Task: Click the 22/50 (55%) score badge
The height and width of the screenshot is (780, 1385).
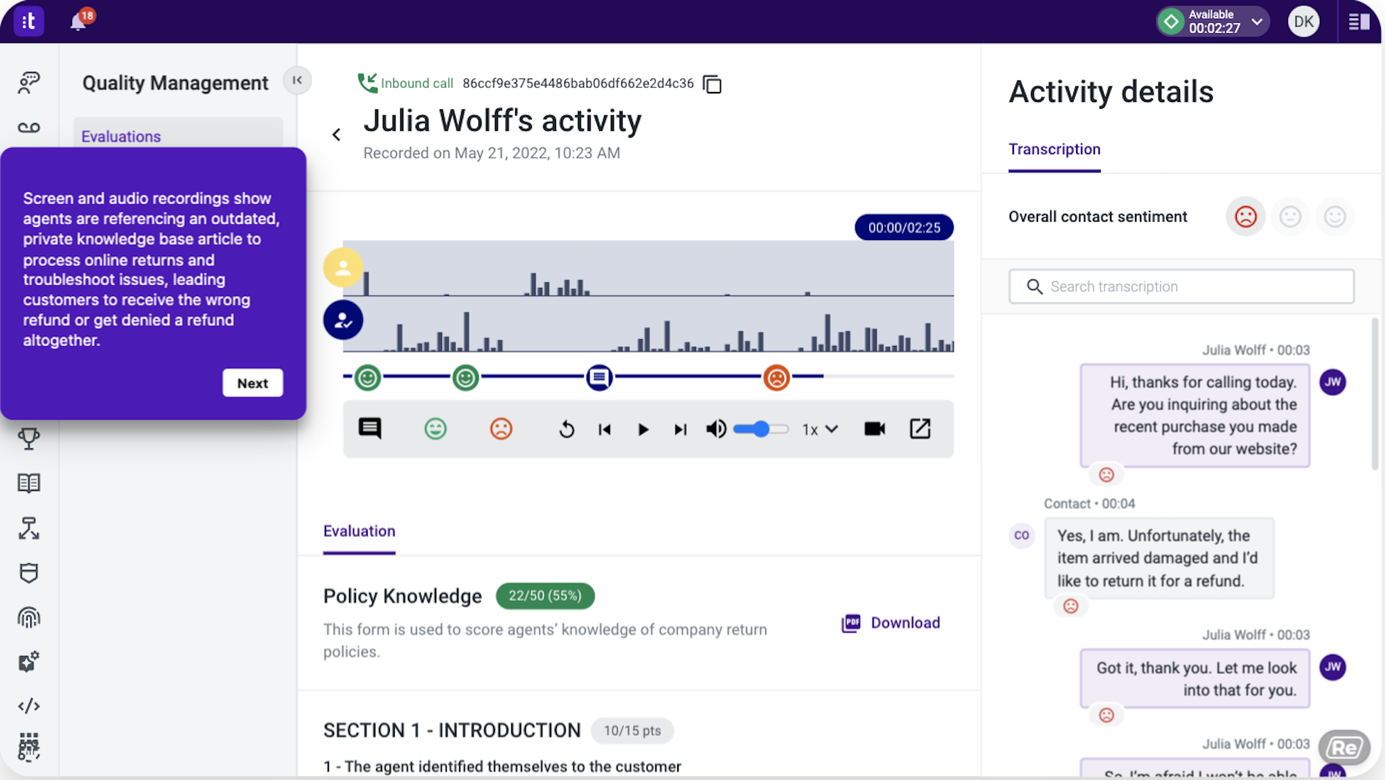Action: point(545,596)
